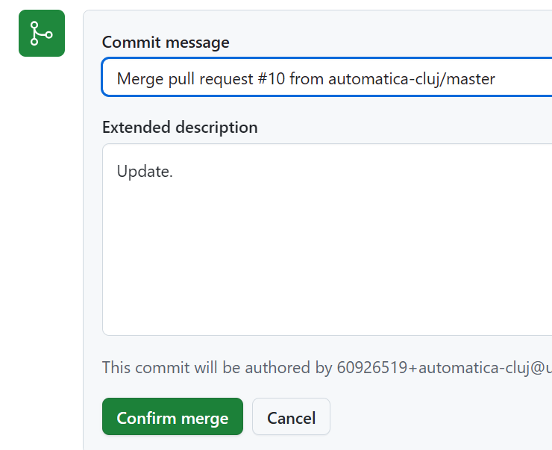Viewport: 552px width, 450px height.
Task: Focus the Commit message input field
Action: [327, 77]
